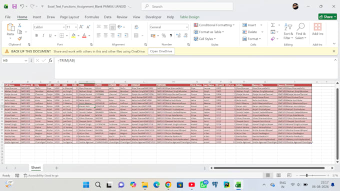The height and width of the screenshot is (191, 340).
Task: Switch to the Insert tab
Action: point(37,17)
